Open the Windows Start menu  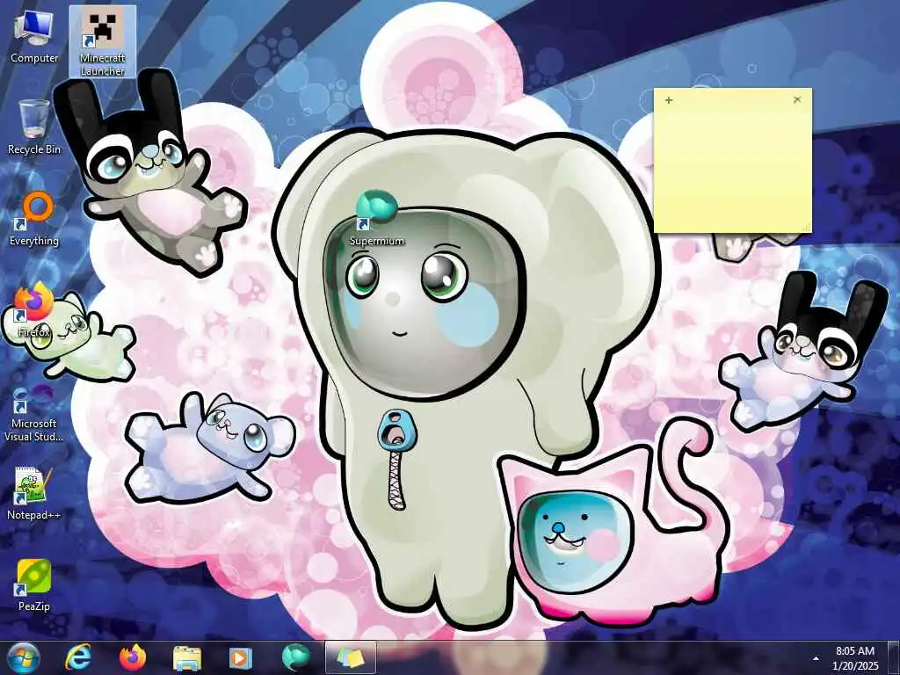pos(24,657)
